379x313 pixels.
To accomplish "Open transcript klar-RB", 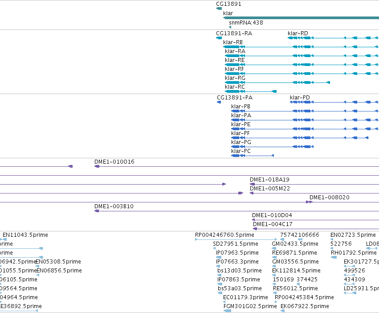I will click(x=233, y=42).
